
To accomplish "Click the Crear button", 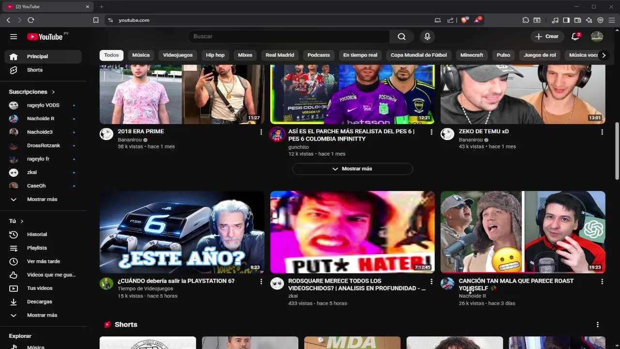I will pos(547,36).
